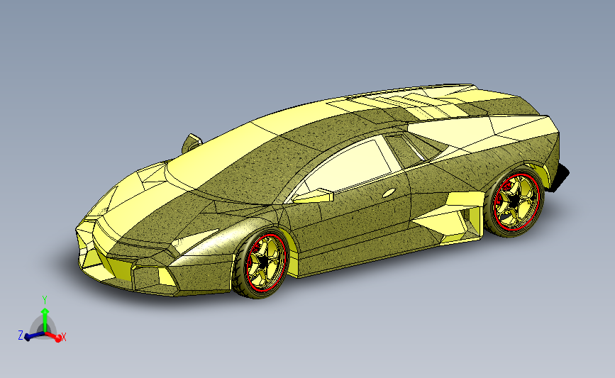The image size is (615, 378).
Task: Select the far-side door mirror
Action: [192, 143]
